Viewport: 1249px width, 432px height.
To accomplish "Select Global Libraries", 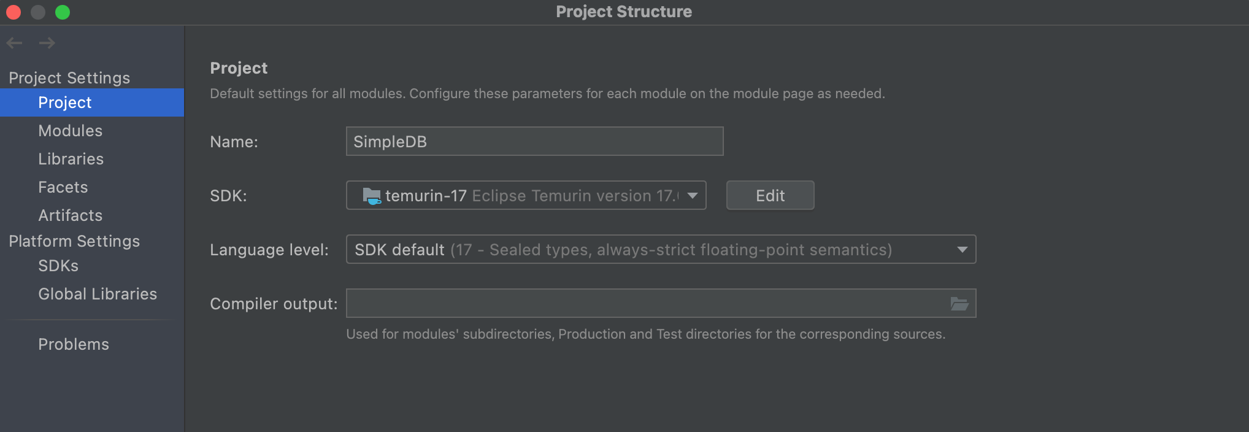I will point(98,293).
